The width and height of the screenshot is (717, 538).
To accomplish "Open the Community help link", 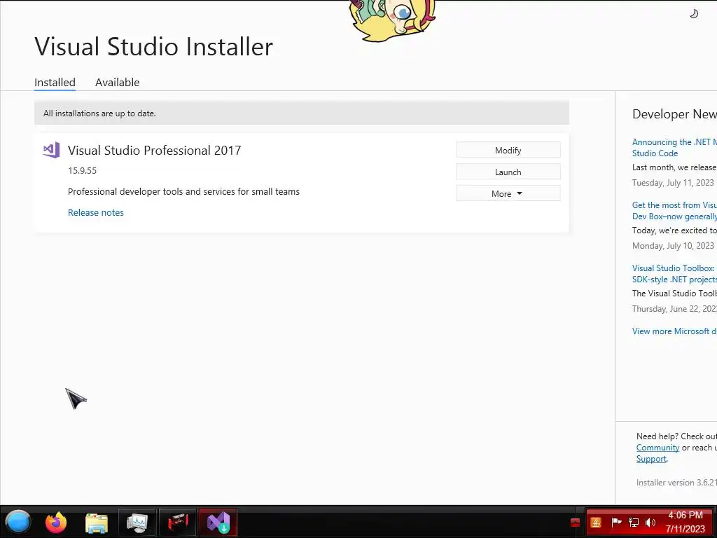I will pos(657,448).
